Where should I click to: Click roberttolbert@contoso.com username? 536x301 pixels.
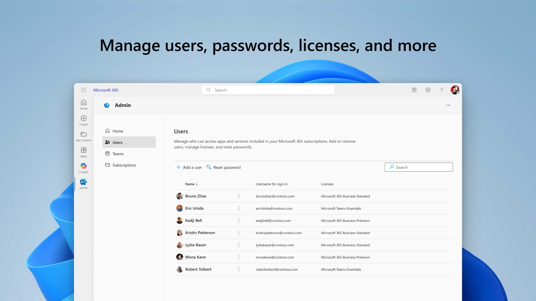coord(277,270)
